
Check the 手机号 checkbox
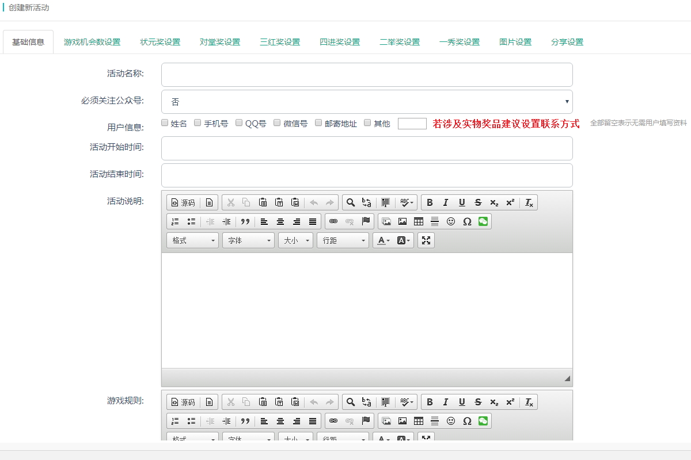tap(198, 122)
